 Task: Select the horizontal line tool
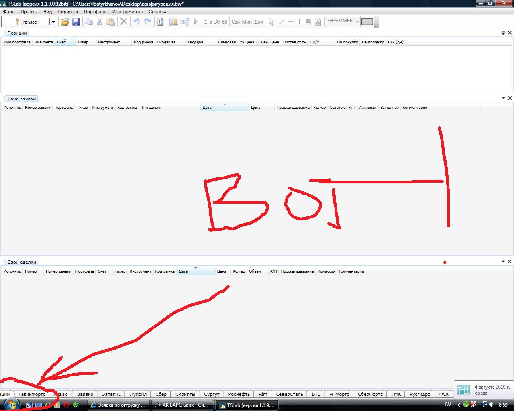point(291,22)
